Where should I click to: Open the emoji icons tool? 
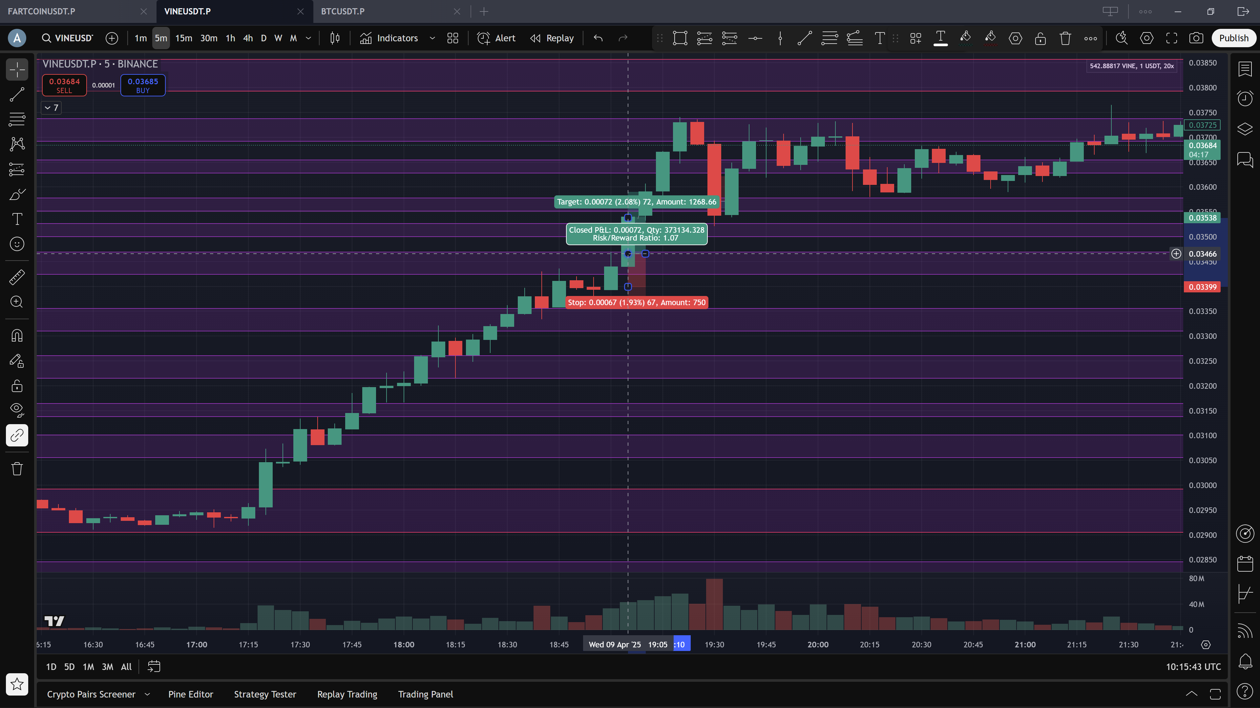click(17, 244)
